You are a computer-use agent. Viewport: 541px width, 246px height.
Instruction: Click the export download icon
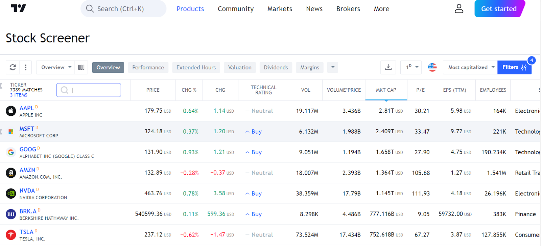click(x=388, y=67)
